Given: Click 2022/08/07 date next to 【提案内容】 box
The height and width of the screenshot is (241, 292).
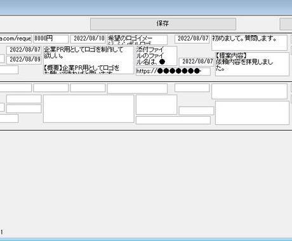Looking at the screenshot, I should [x=196, y=62].
